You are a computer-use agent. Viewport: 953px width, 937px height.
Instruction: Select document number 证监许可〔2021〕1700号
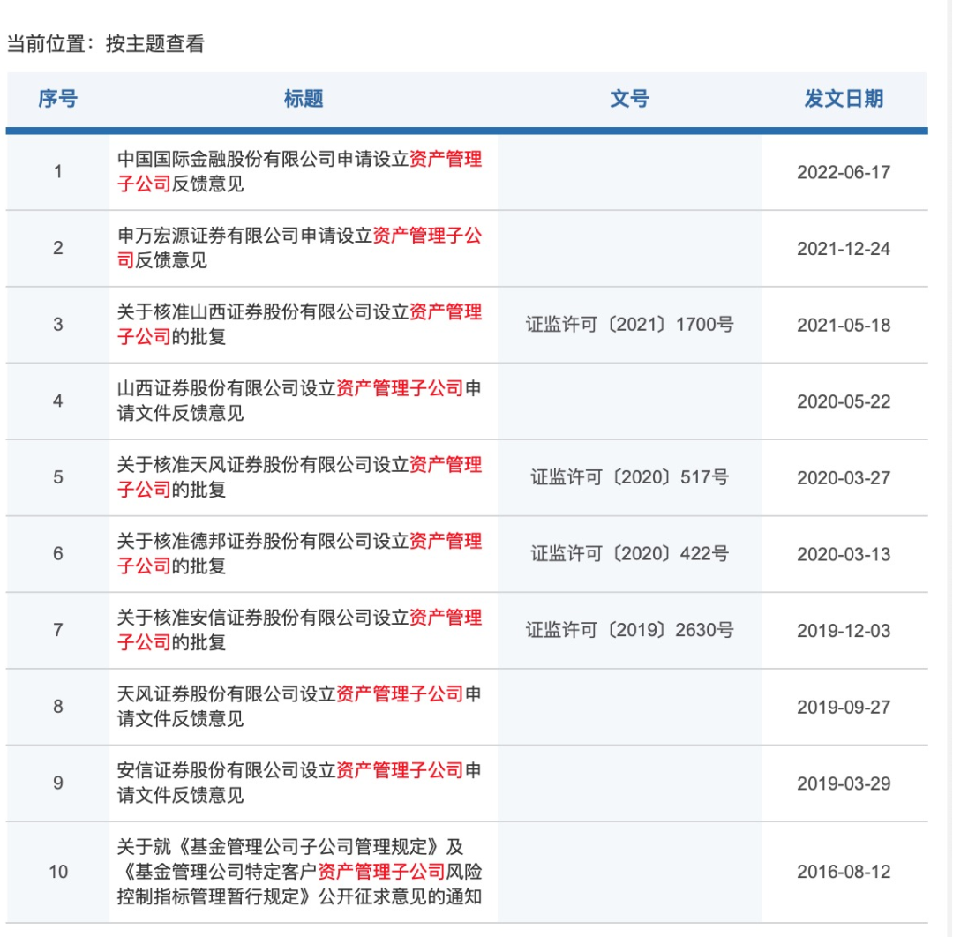pos(630,325)
